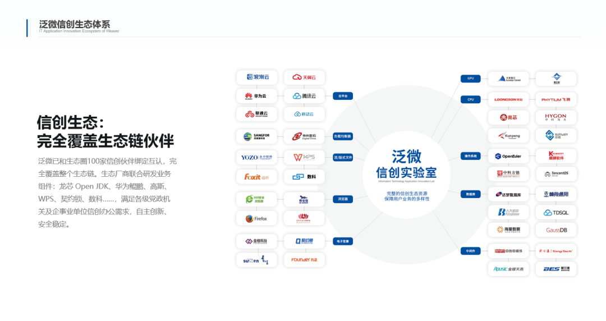Click the TDSQL logo card
The height and width of the screenshot is (321, 606).
(556, 212)
